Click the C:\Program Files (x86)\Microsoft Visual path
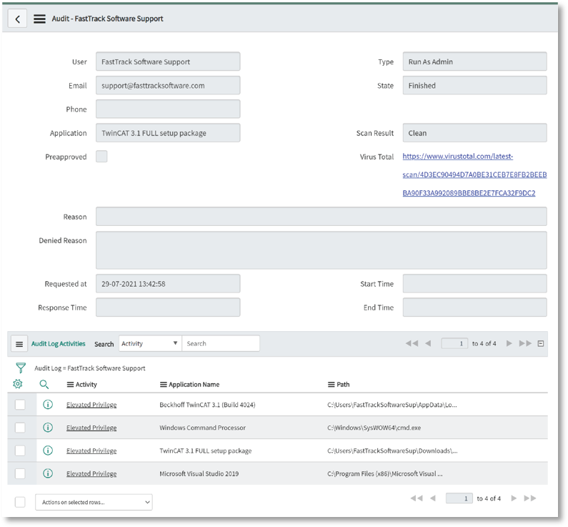This screenshot has width=568, height=527. tap(384, 473)
